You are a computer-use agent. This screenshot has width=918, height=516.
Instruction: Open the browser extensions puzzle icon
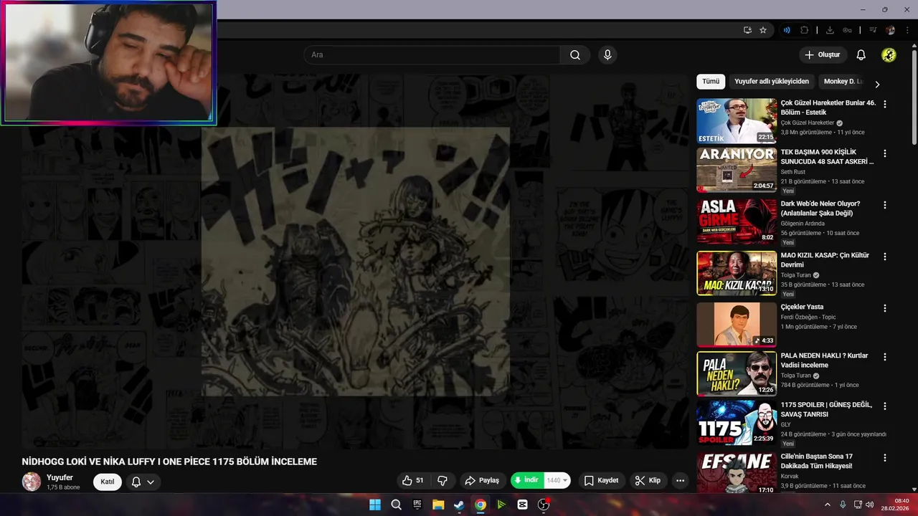tap(804, 30)
